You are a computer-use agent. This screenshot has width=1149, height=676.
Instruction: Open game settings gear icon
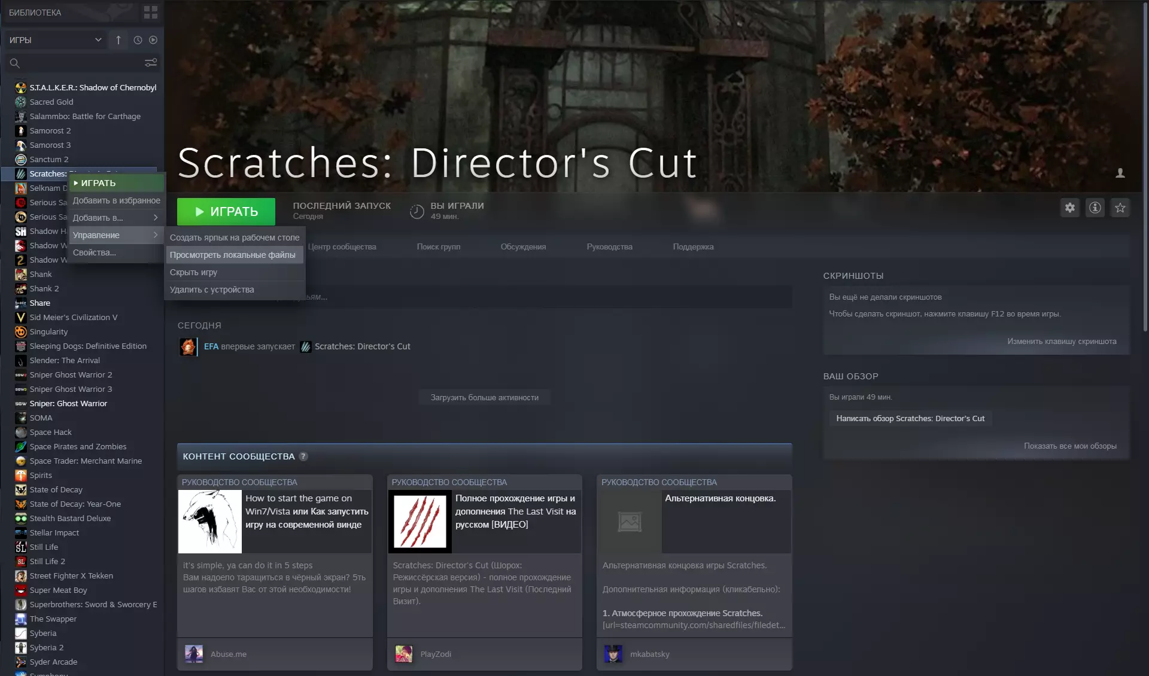pos(1069,208)
